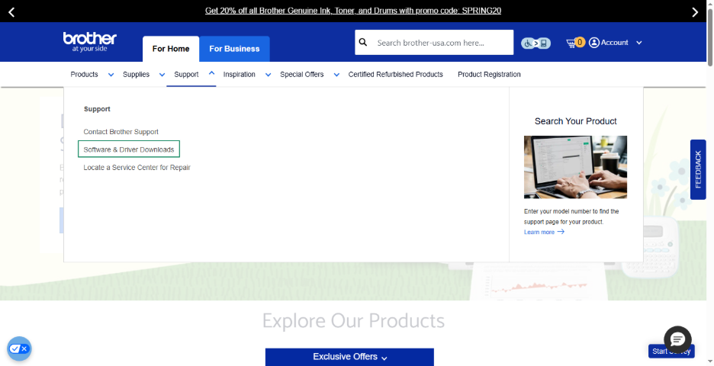
Task: Click the search magnifier icon
Action: [x=363, y=43]
